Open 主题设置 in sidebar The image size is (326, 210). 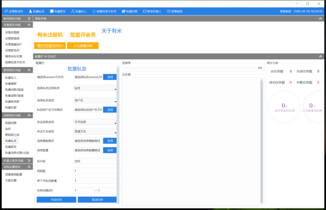11,180
